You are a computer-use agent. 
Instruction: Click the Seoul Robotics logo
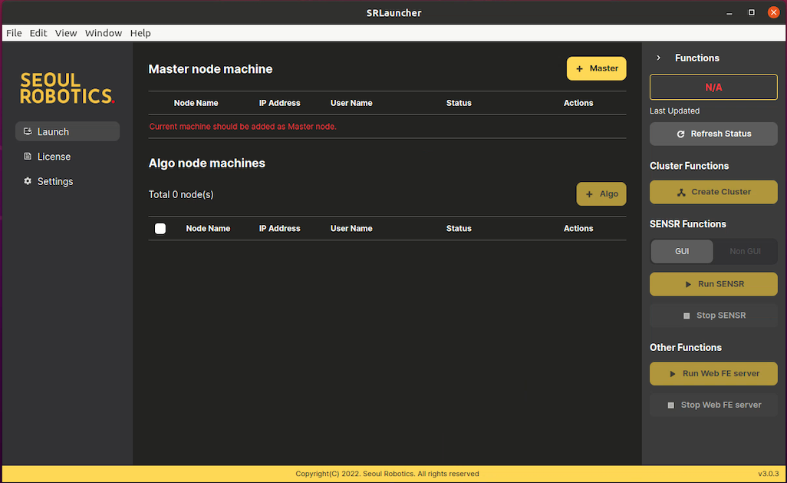pos(68,88)
